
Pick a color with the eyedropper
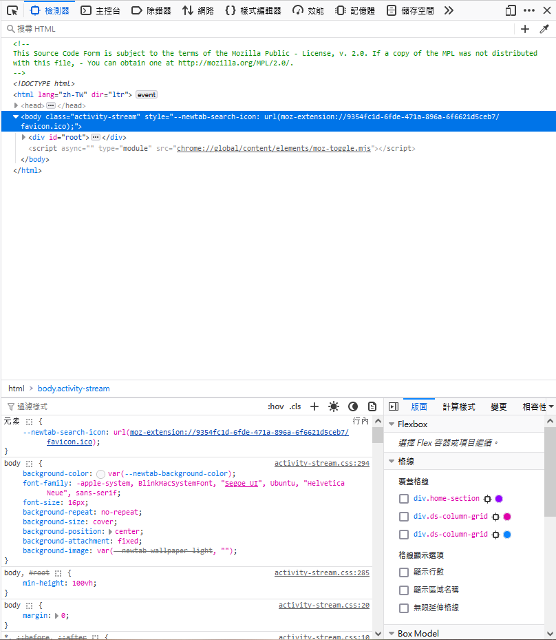tap(544, 29)
